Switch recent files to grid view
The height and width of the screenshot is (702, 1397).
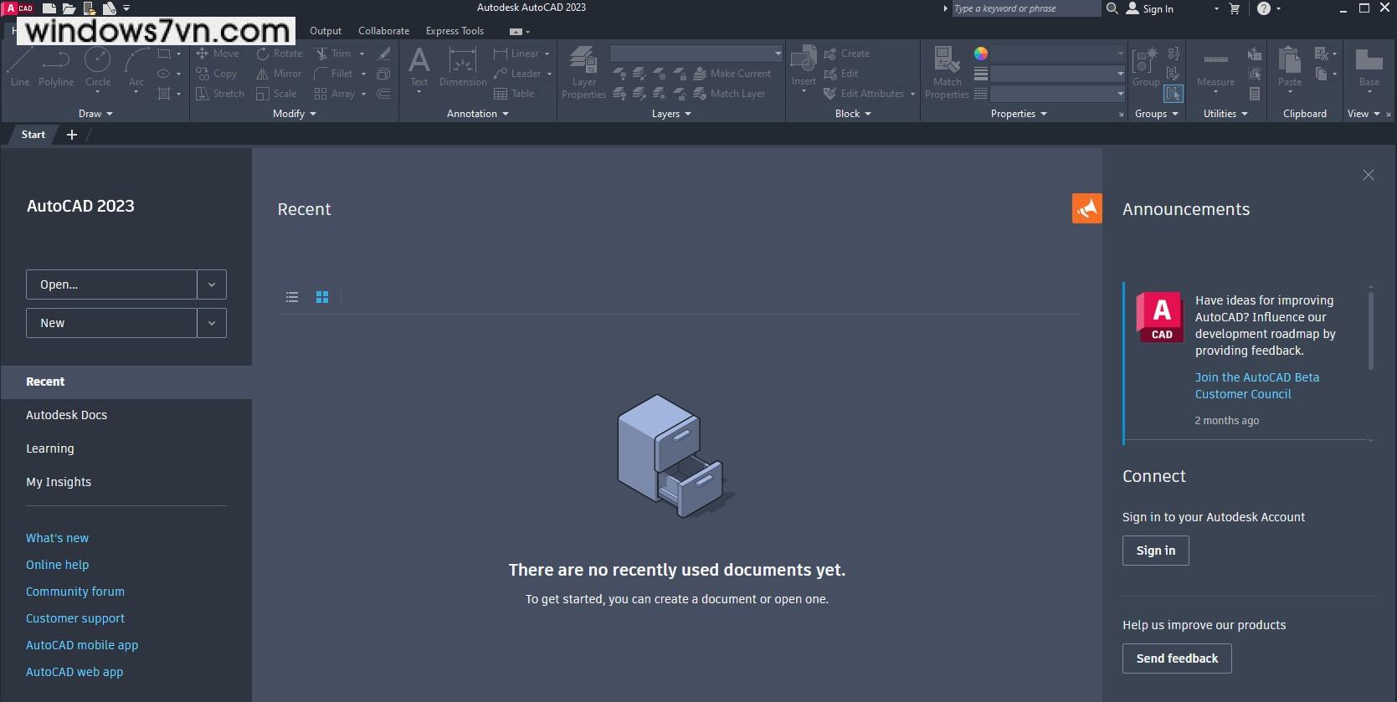[322, 297]
